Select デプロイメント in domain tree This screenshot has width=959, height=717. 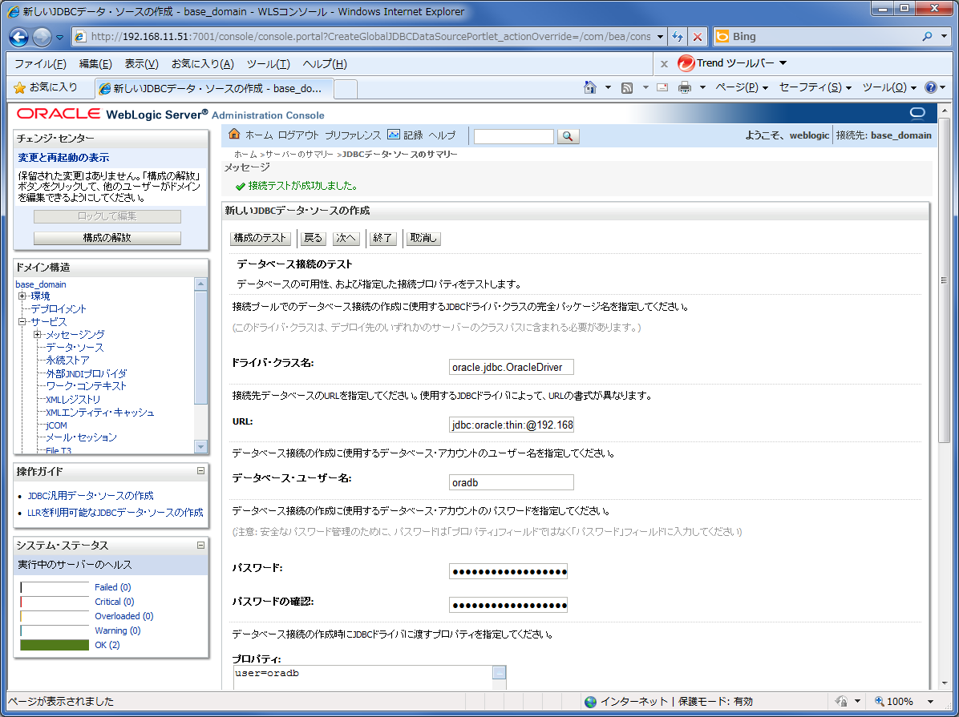59,308
